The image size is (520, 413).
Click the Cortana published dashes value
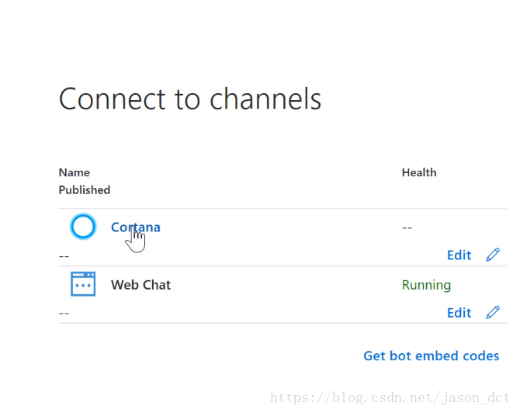click(x=64, y=255)
